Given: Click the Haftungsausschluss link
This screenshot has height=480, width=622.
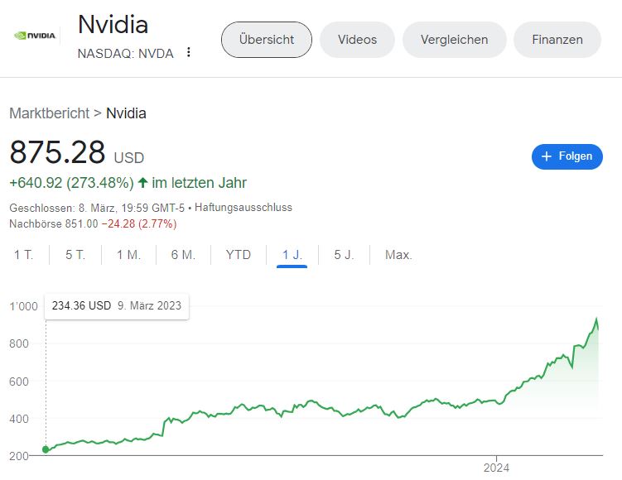Looking at the screenshot, I should click(243, 207).
